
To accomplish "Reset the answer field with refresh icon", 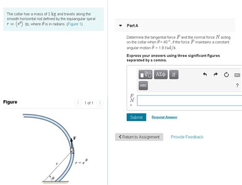I will 226,75.
